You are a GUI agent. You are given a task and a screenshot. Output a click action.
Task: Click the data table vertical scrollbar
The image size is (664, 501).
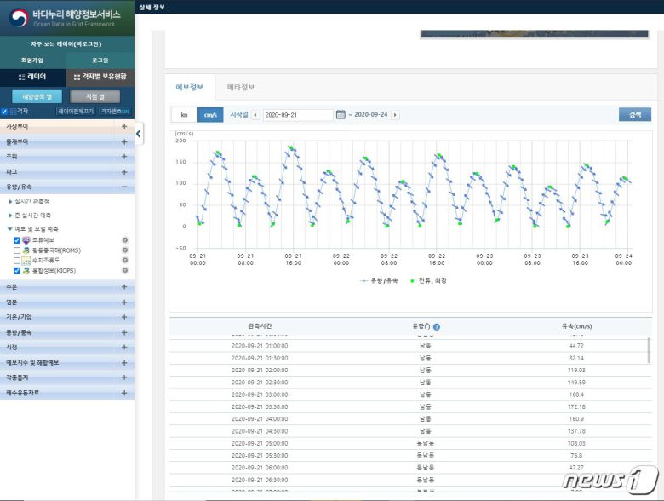(650, 349)
